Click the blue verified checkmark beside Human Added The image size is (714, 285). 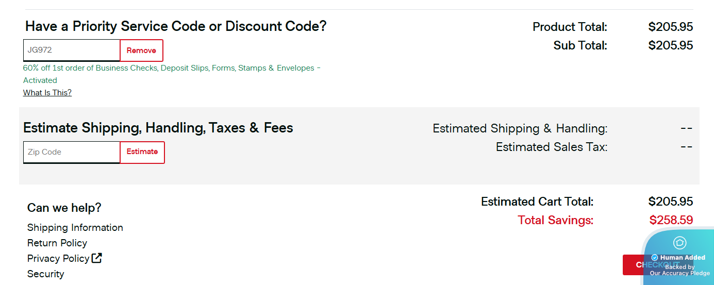(x=655, y=258)
